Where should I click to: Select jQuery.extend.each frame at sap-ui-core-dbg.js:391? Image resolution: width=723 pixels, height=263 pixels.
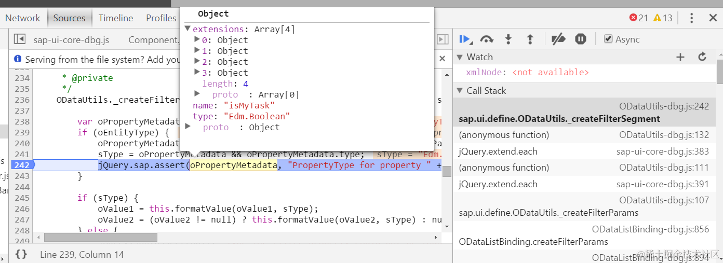tap(584, 184)
